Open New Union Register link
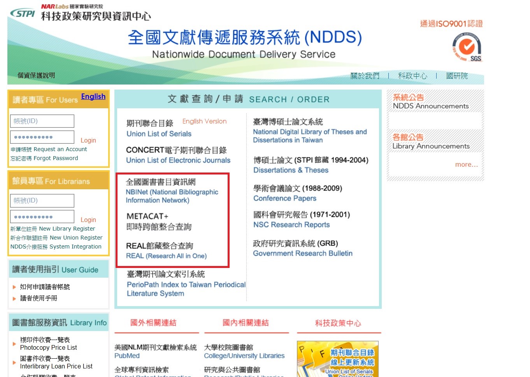Viewport: 530px width, 377px height. 56,238
